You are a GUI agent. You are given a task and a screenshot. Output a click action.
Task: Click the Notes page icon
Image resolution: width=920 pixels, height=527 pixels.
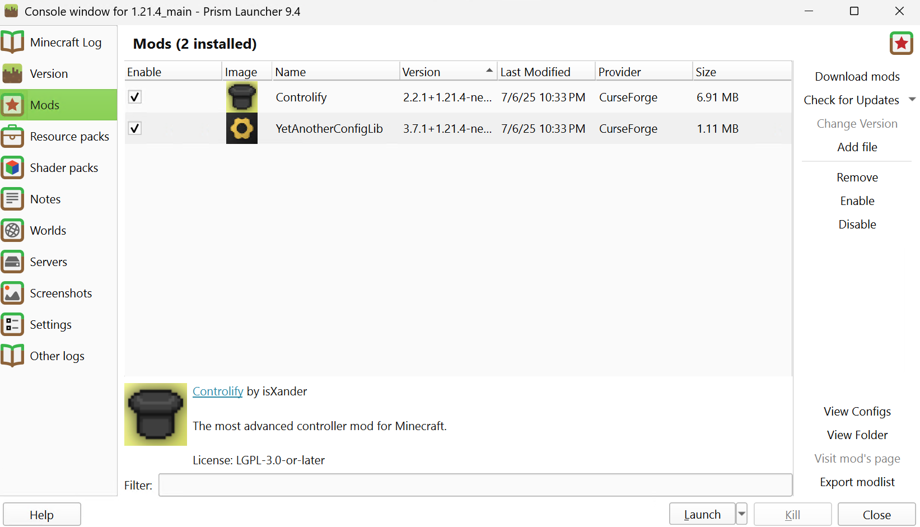(x=12, y=199)
